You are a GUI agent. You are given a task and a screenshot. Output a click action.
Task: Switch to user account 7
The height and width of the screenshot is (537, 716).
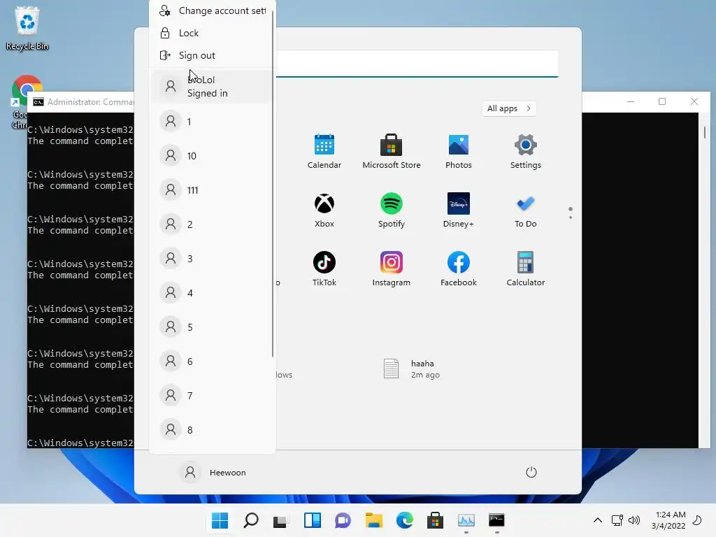coord(212,396)
